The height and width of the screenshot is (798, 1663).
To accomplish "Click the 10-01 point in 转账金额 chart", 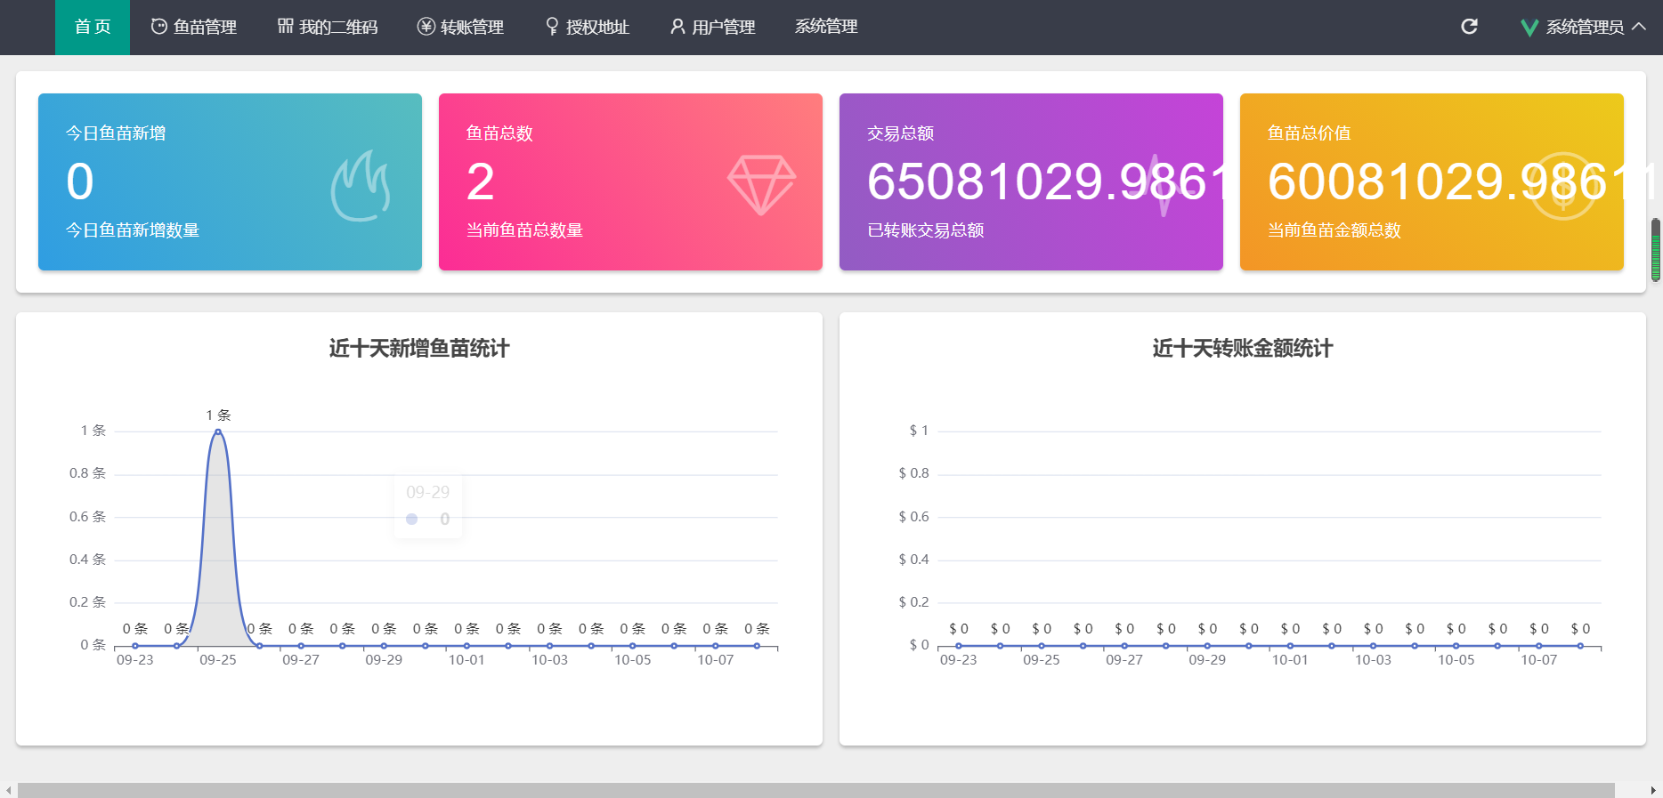I will (x=1290, y=646).
